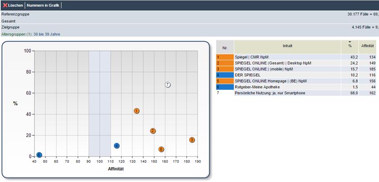Click the Referenzgruppe label
This screenshot has width=379, height=182.
(15, 14)
